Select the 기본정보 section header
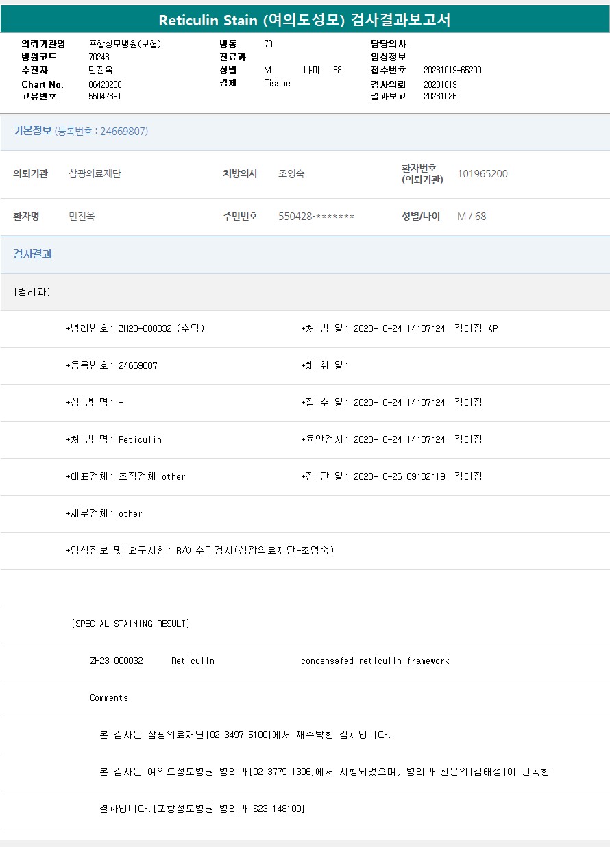This screenshot has width=610, height=847. [32, 131]
